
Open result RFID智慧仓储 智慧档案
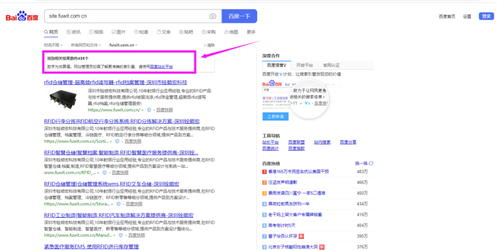point(121,153)
